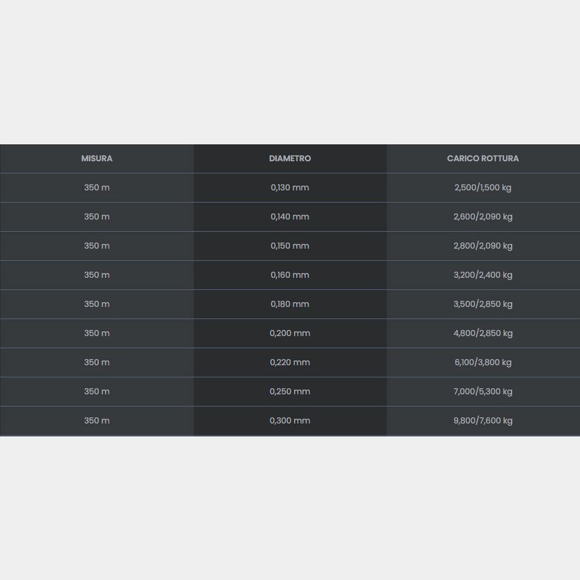Screen dimensions: 580x580
Task: Click the MISURA column header
Action: (x=96, y=159)
